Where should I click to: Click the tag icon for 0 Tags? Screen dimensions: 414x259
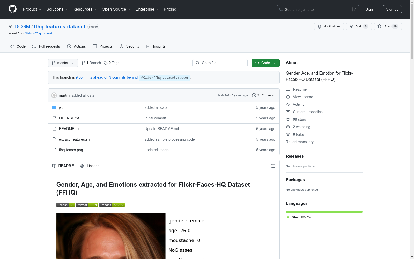coord(106,63)
